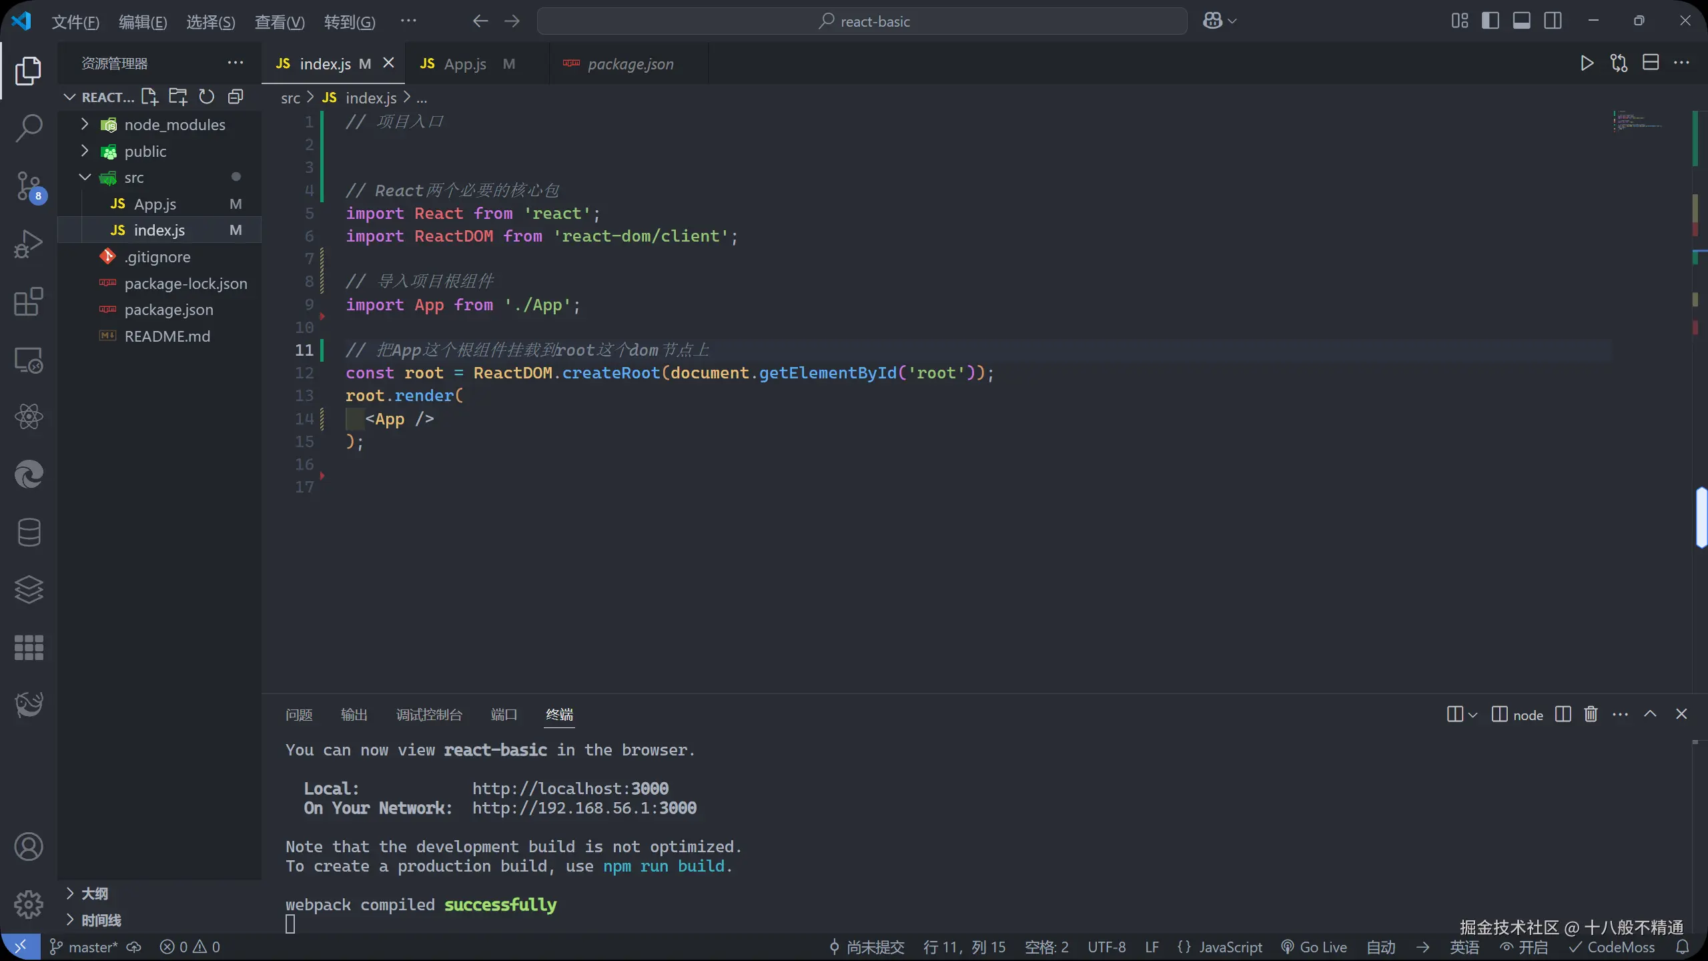The height and width of the screenshot is (961, 1708).
Task: Open the 问题 problems panel tab
Action: click(x=299, y=715)
